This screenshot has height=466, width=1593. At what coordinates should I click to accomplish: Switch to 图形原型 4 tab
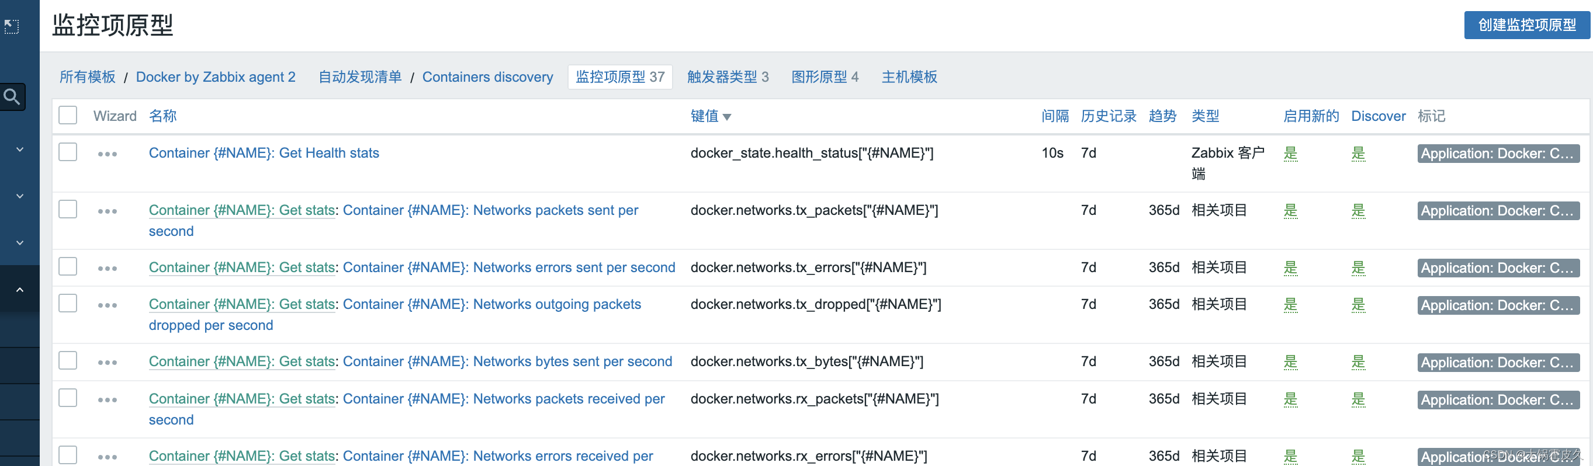point(825,77)
